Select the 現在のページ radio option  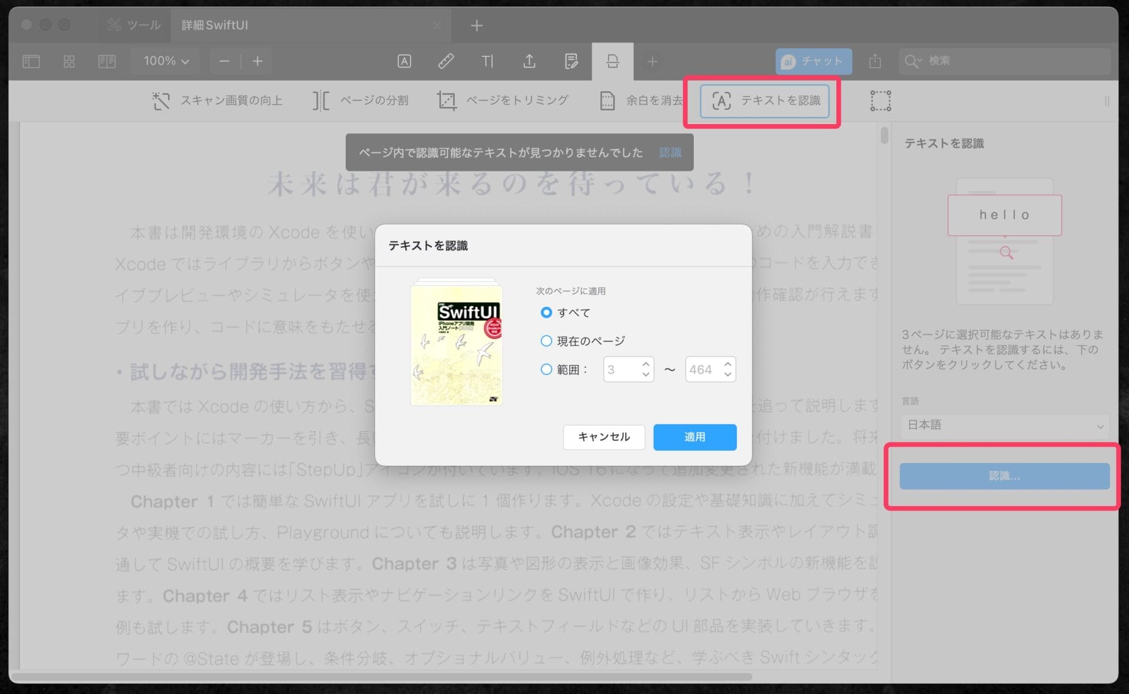(x=546, y=341)
